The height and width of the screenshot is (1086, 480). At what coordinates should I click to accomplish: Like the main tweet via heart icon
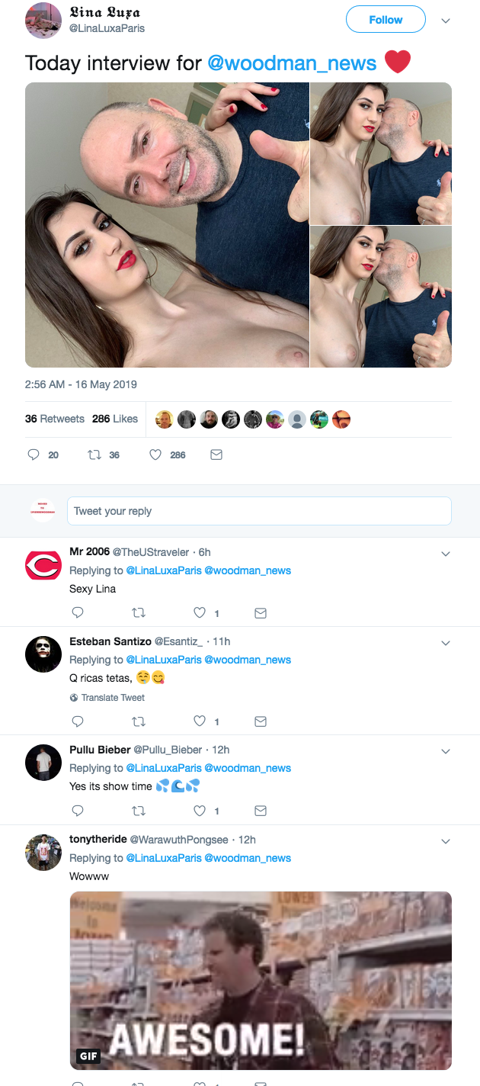155,455
